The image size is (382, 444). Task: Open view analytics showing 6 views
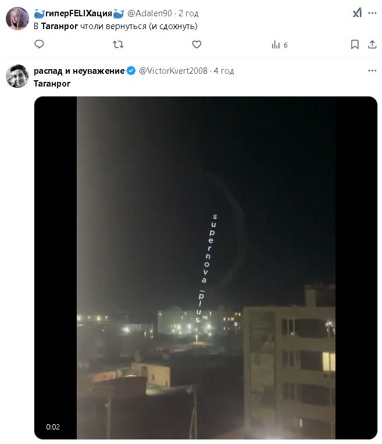click(x=279, y=45)
